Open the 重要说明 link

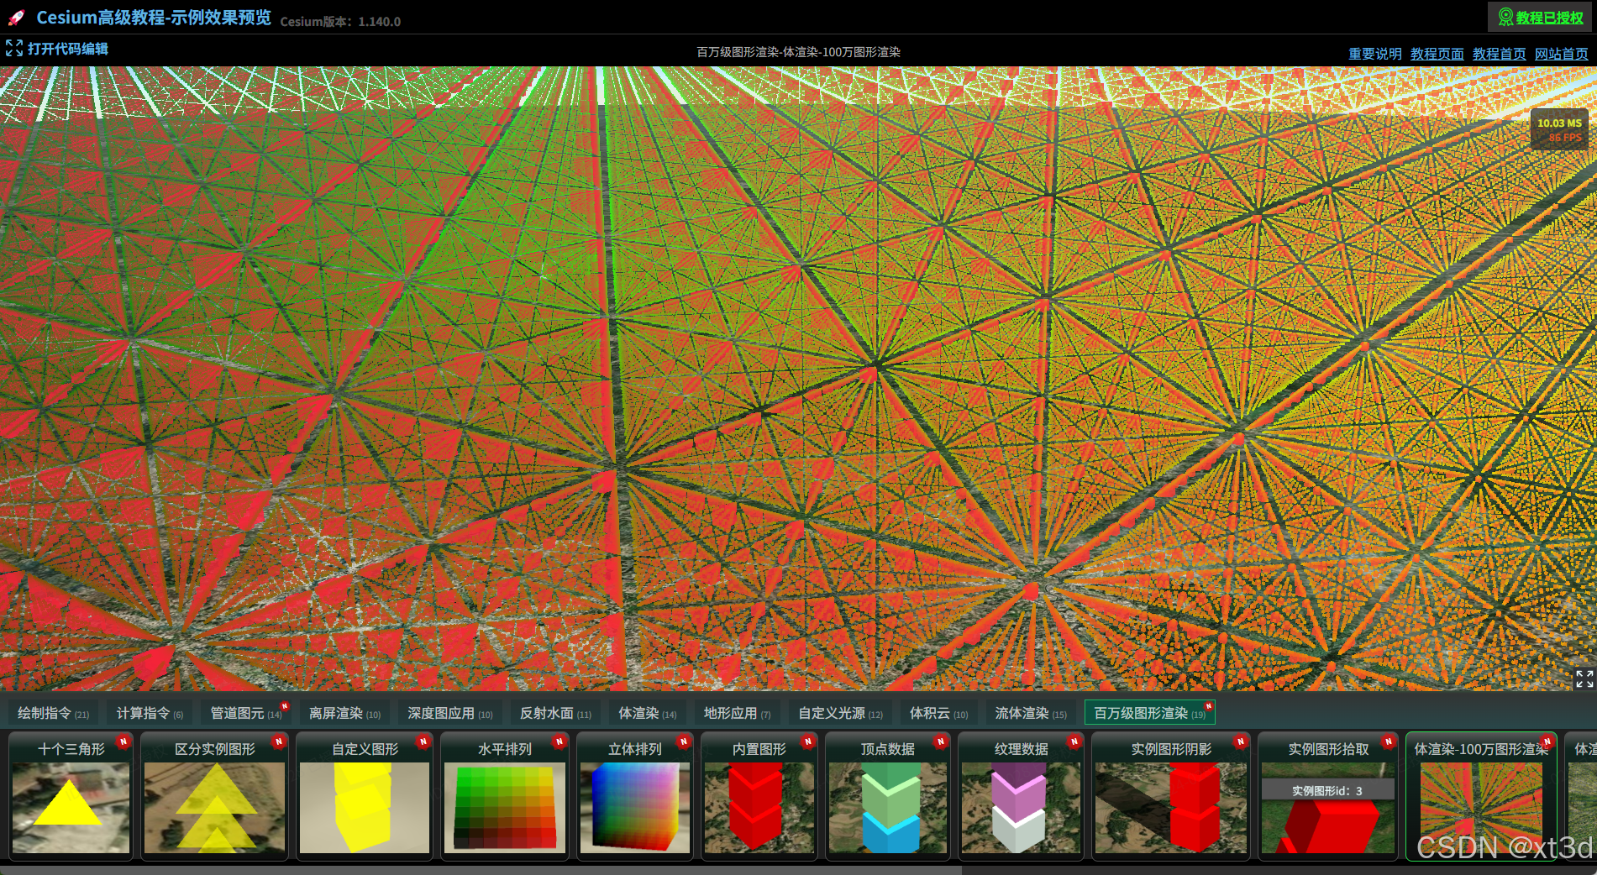[1375, 54]
